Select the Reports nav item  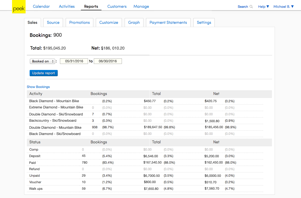pos(91,7)
